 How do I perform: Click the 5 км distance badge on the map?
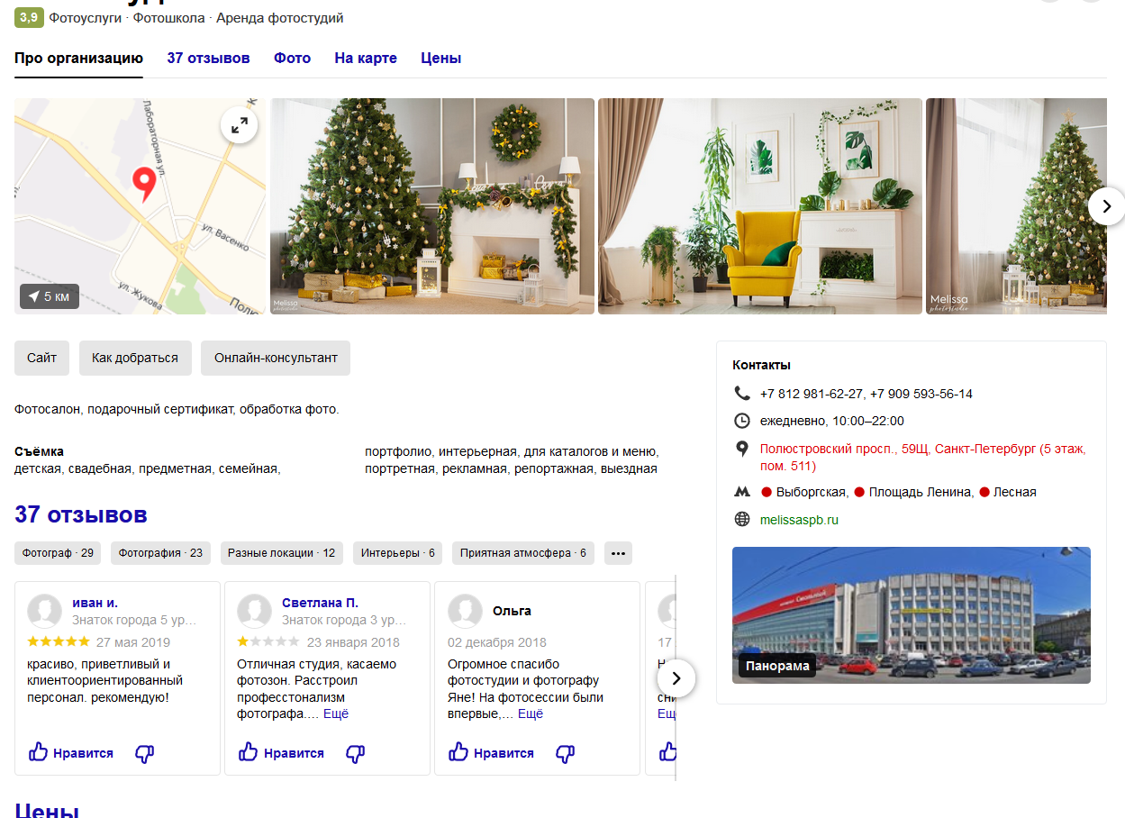50,296
